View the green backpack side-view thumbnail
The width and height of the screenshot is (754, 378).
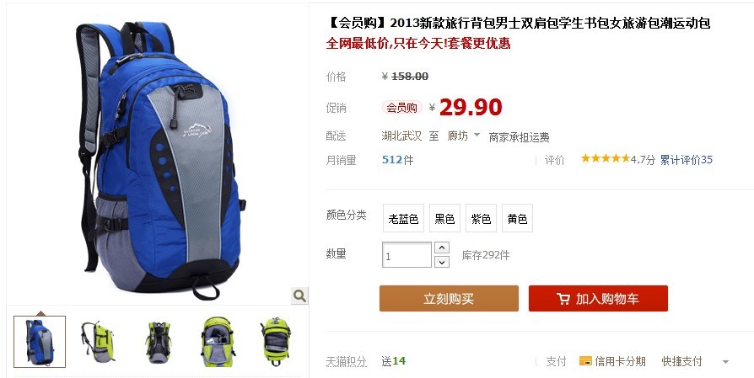click(x=98, y=342)
